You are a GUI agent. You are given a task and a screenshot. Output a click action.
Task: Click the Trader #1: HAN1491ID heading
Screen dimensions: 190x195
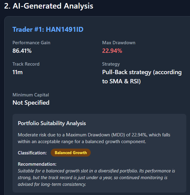pyautogui.click(x=48, y=30)
